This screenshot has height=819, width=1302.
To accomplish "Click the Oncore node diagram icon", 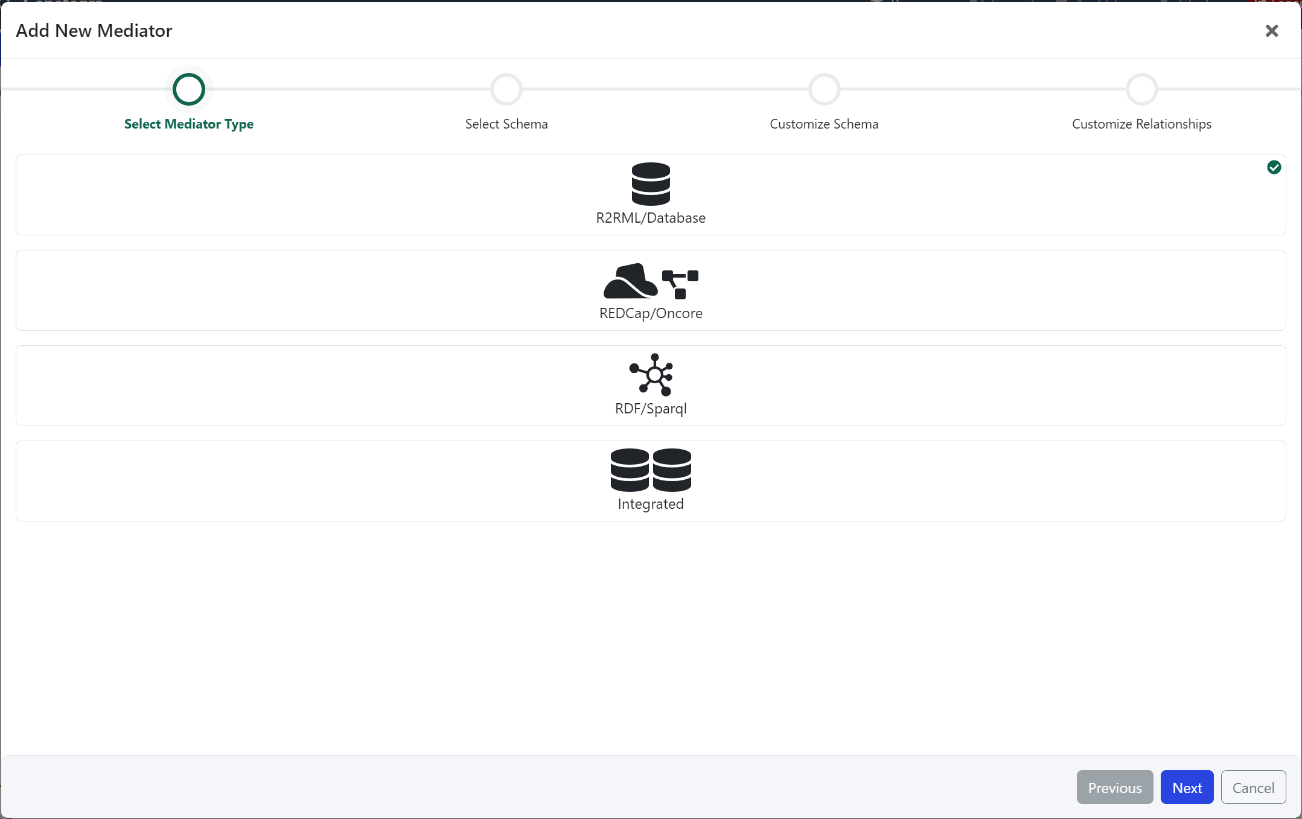I will pyautogui.click(x=680, y=284).
